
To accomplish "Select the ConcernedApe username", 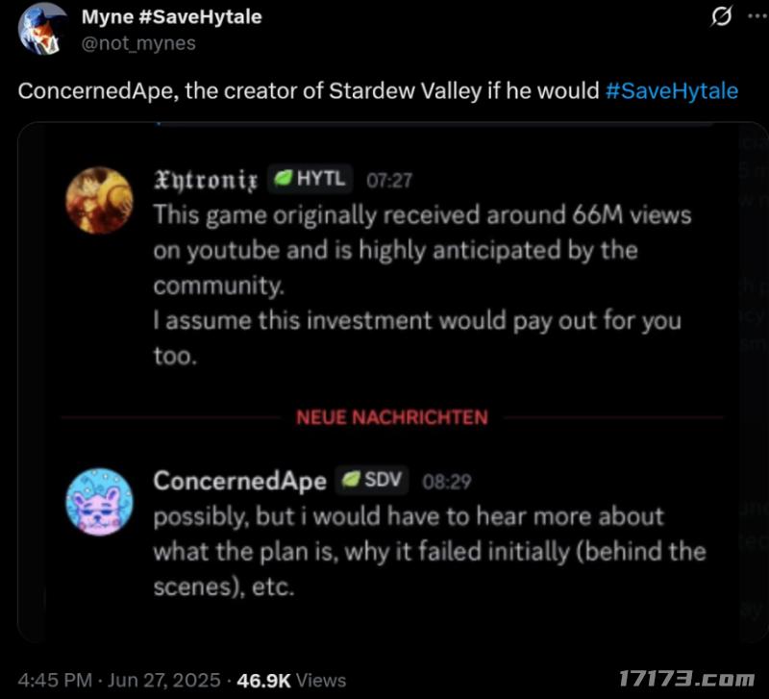I will pos(239,480).
